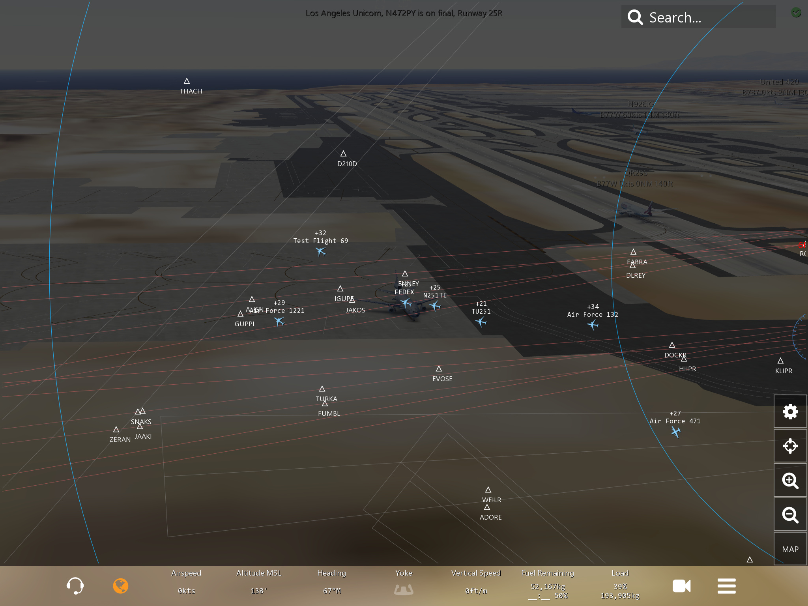Viewport: 808px width, 606px height.
Task: Click the green connection status checkmark
Action: 796,13
